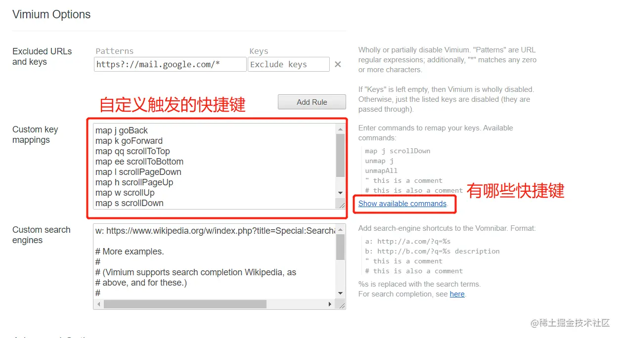Open the Show available commands link
Viewport: 620px width, 338px height.
(402, 204)
